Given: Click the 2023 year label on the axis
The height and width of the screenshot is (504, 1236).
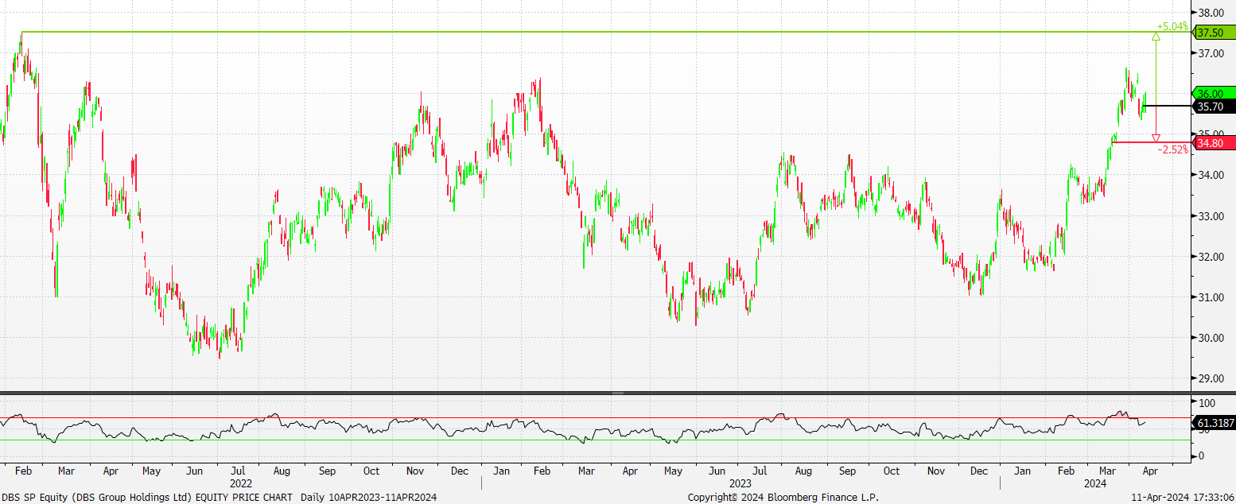Looking at the screenshot, I should pos(740,483).
